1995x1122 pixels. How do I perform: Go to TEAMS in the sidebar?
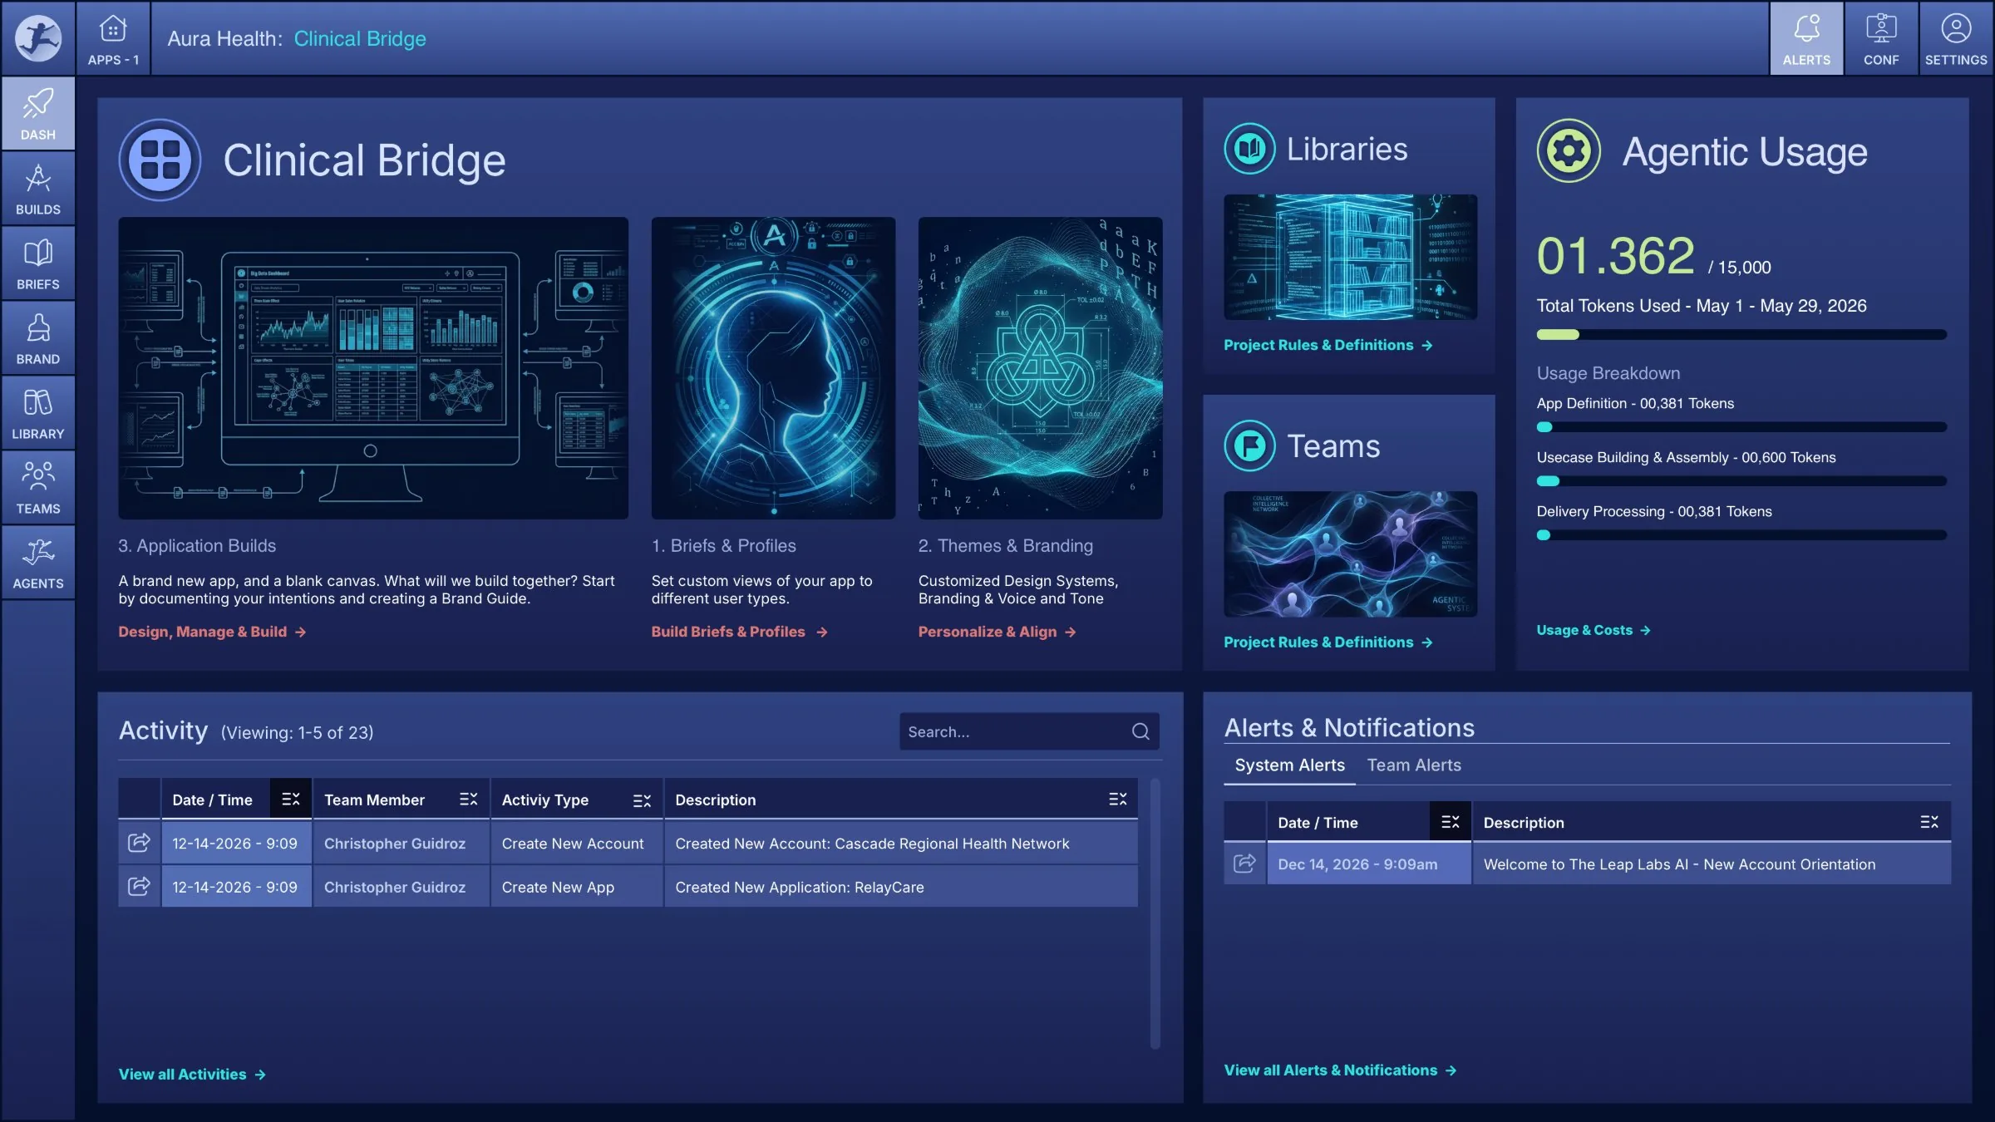tap(38, 487)
